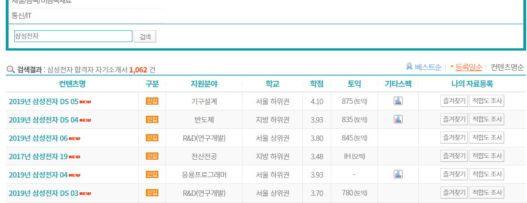Click the 875 (토익) score cell
This screenshot has height=203, width=527.
coord(354,101)
